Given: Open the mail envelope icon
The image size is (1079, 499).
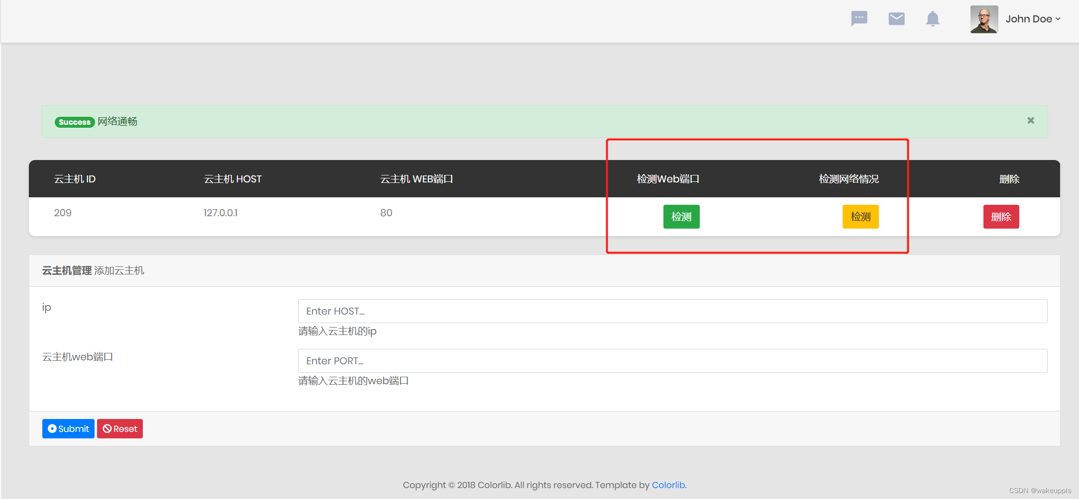Looking at the screenshot, I should pos(896,19).
